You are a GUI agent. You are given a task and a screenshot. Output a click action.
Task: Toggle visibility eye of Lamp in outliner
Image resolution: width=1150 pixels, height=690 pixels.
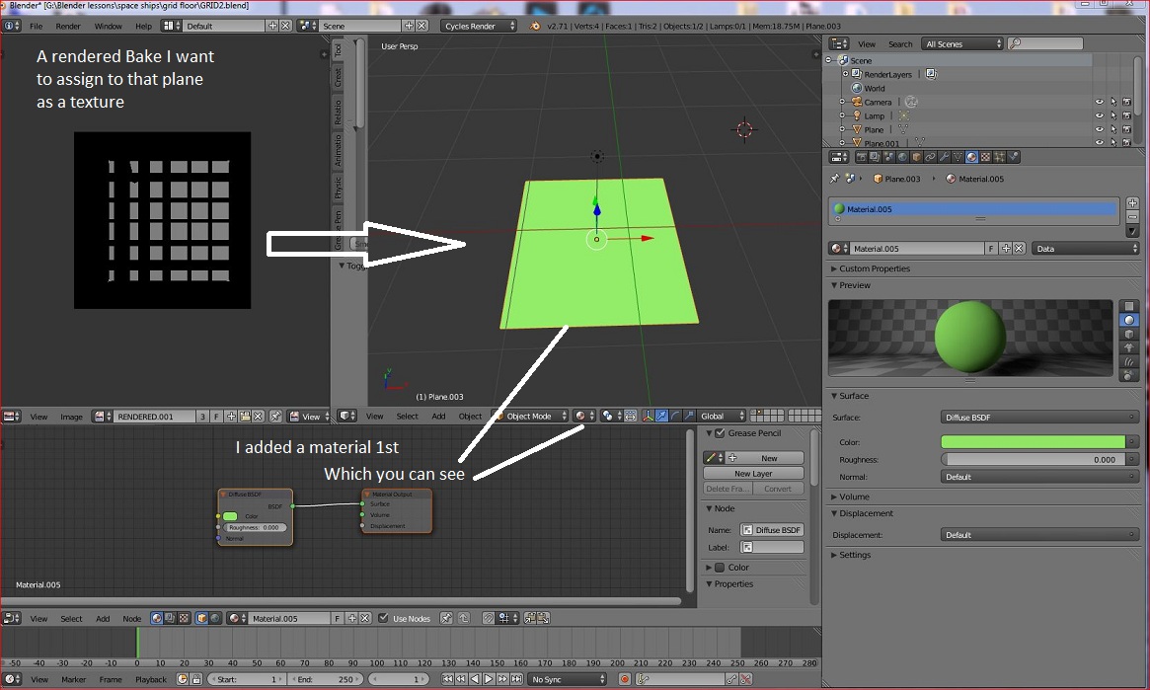[x=1100, y=115]
